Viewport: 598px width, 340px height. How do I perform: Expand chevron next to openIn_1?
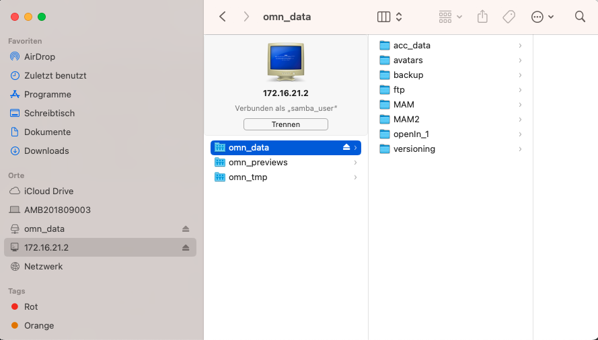pos(520,134)
